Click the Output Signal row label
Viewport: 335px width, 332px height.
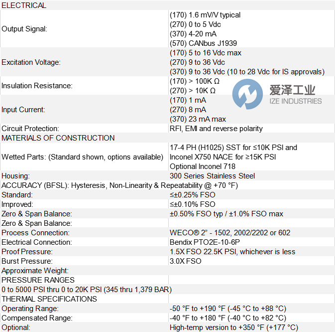click(24, 29)
